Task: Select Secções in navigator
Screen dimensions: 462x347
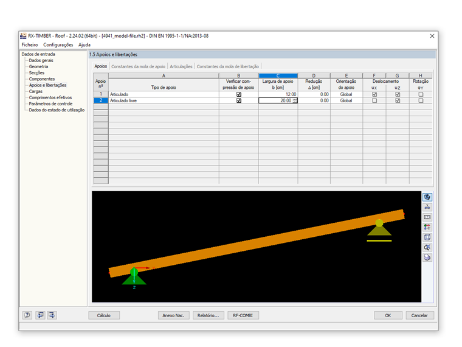Action: (36, 73)
